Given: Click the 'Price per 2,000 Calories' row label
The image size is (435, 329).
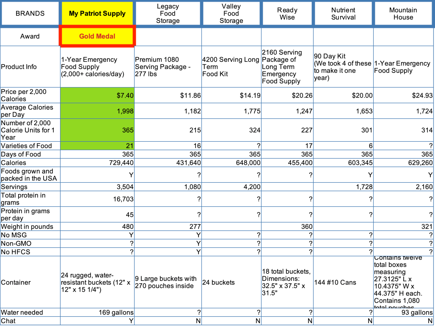Looking at the screenshot, I should [30, 95].
